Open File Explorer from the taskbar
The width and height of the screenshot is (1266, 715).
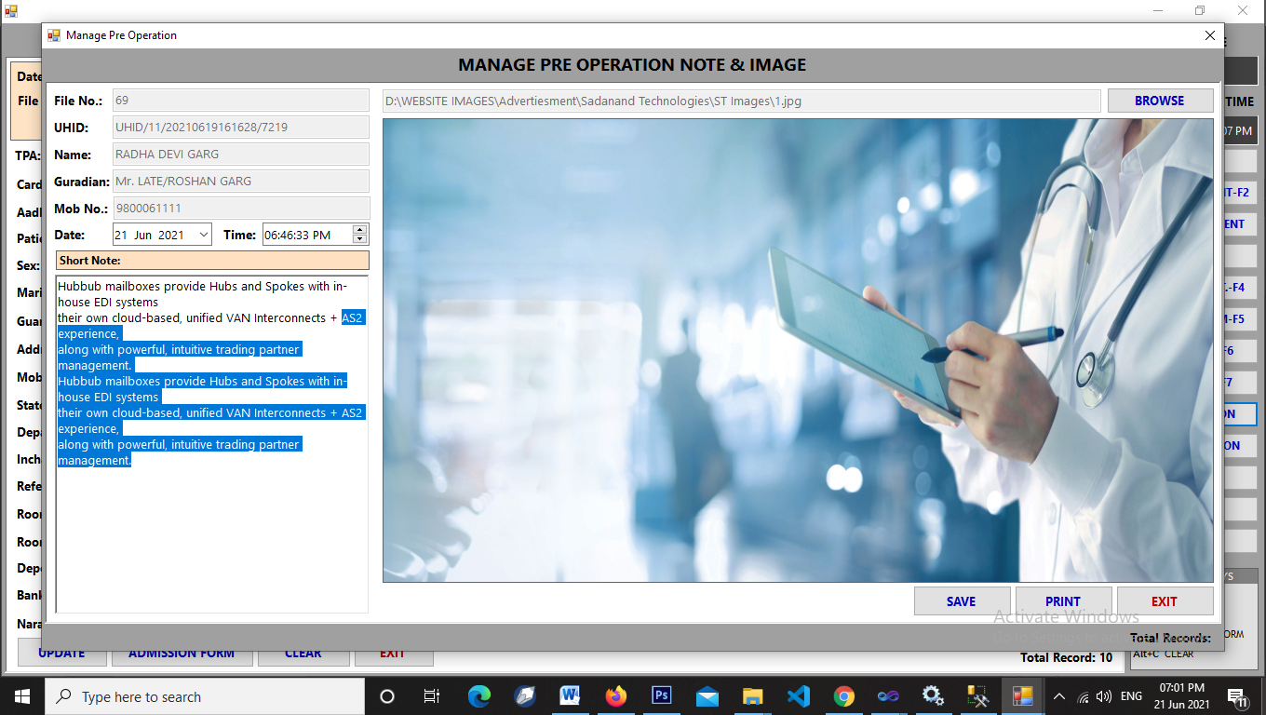753,696
